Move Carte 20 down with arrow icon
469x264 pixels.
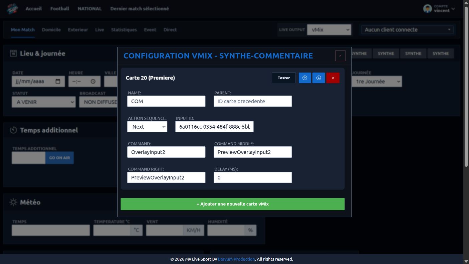tap(318, 78)
